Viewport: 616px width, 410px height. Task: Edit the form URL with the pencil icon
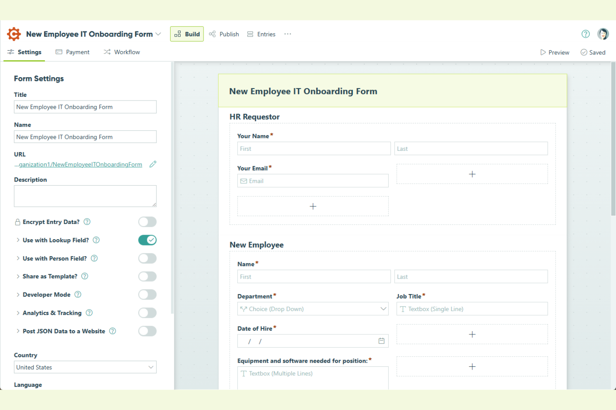pos(153,164)
